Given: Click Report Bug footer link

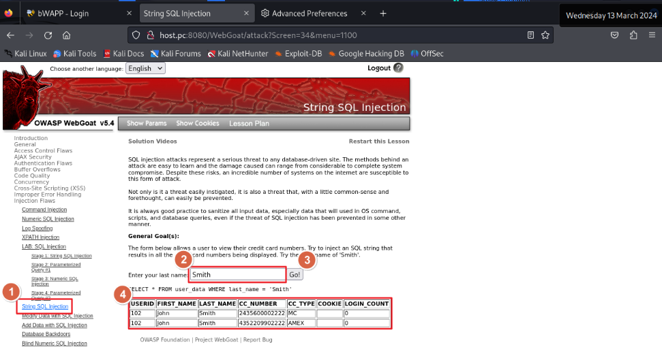Looking at the screenshot, I should pyautogui.click(x=258, y=339).
